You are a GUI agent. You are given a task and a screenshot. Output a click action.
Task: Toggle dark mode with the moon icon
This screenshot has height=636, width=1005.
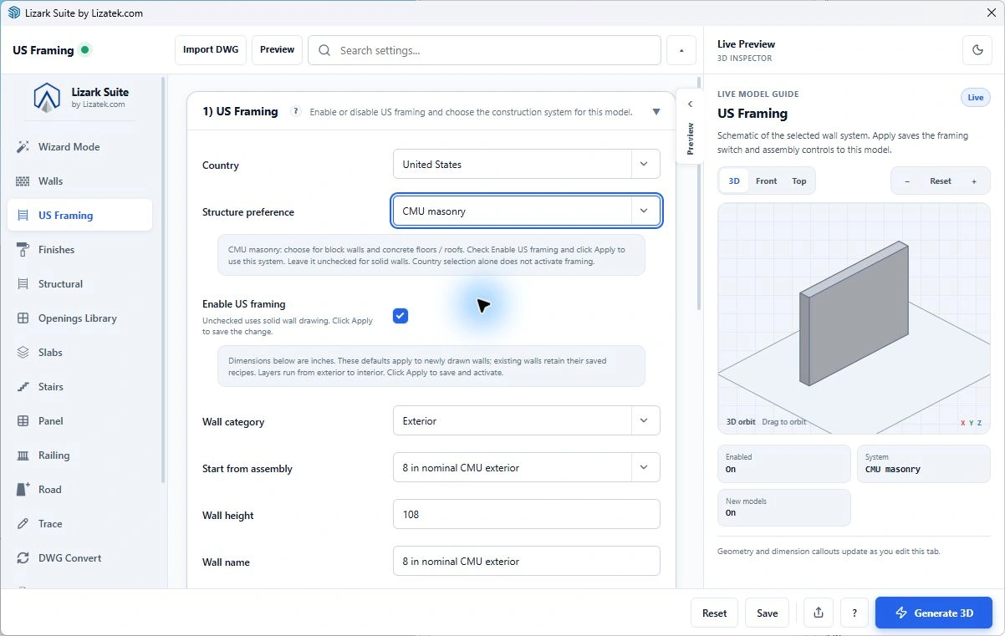977,50
